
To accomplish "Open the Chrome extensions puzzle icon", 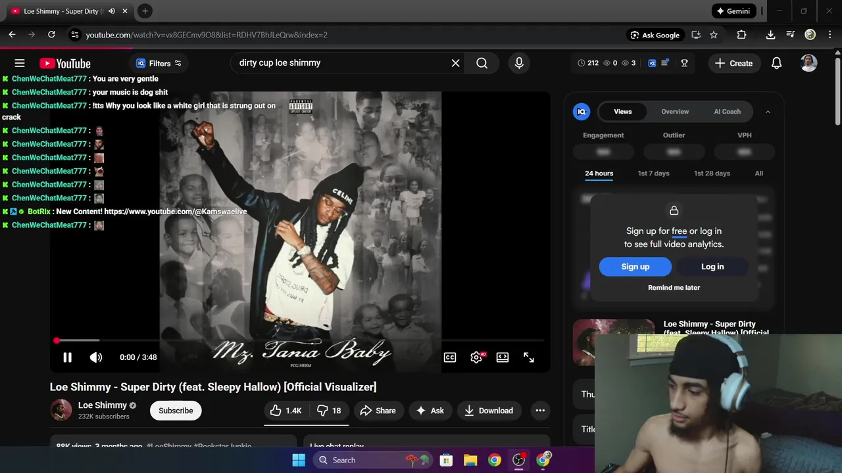I will coord(741,35).
